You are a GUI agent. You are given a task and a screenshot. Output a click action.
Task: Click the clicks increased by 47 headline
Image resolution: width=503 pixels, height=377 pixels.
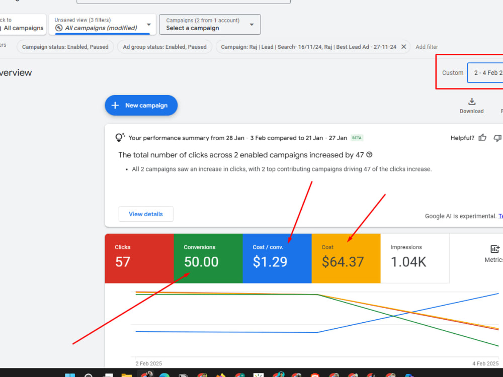coord(241,155)
